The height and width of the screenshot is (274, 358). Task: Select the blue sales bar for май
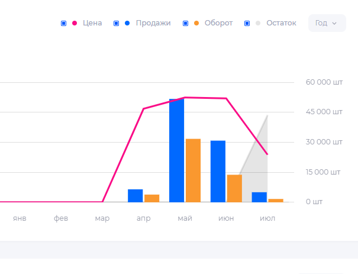click(x=176, y=150)
